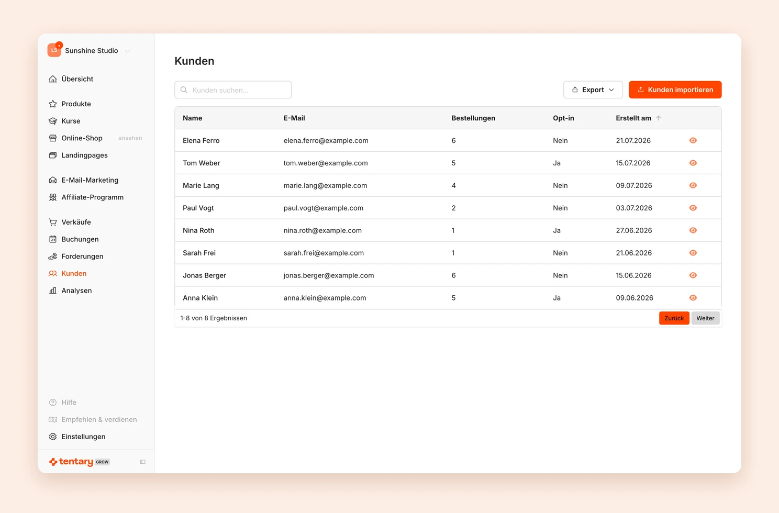Sort table by Erstellt am column arrow
Screen dimensions: 779x513
(659, 118)
